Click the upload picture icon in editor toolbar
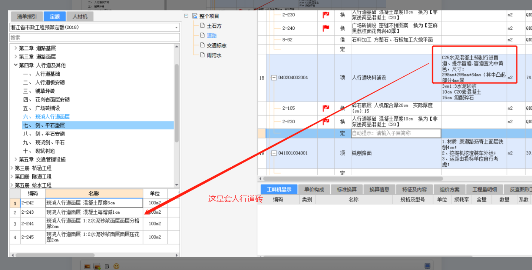Viewport: 532px width, 270px height. tap(97, 266)
